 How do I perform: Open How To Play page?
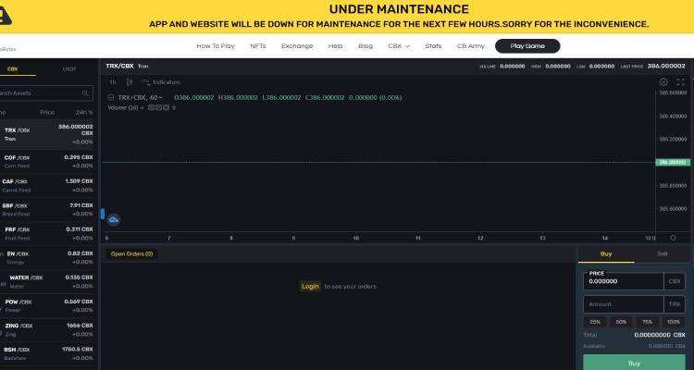216,46
